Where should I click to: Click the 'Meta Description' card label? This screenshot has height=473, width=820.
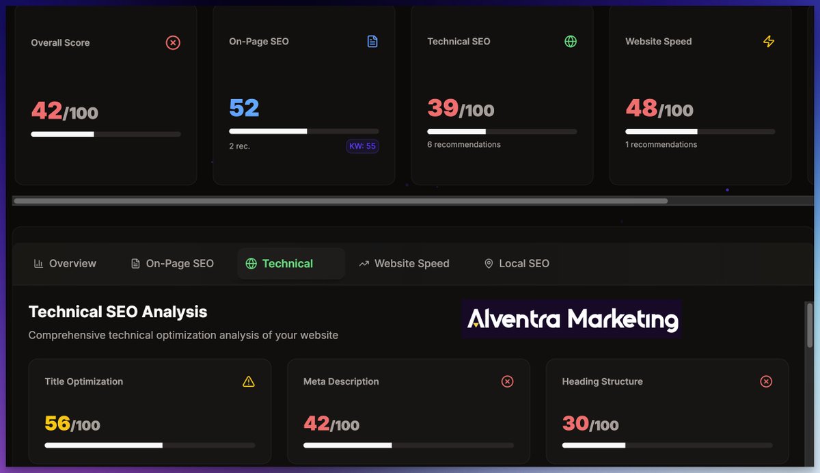click(341, 381)
